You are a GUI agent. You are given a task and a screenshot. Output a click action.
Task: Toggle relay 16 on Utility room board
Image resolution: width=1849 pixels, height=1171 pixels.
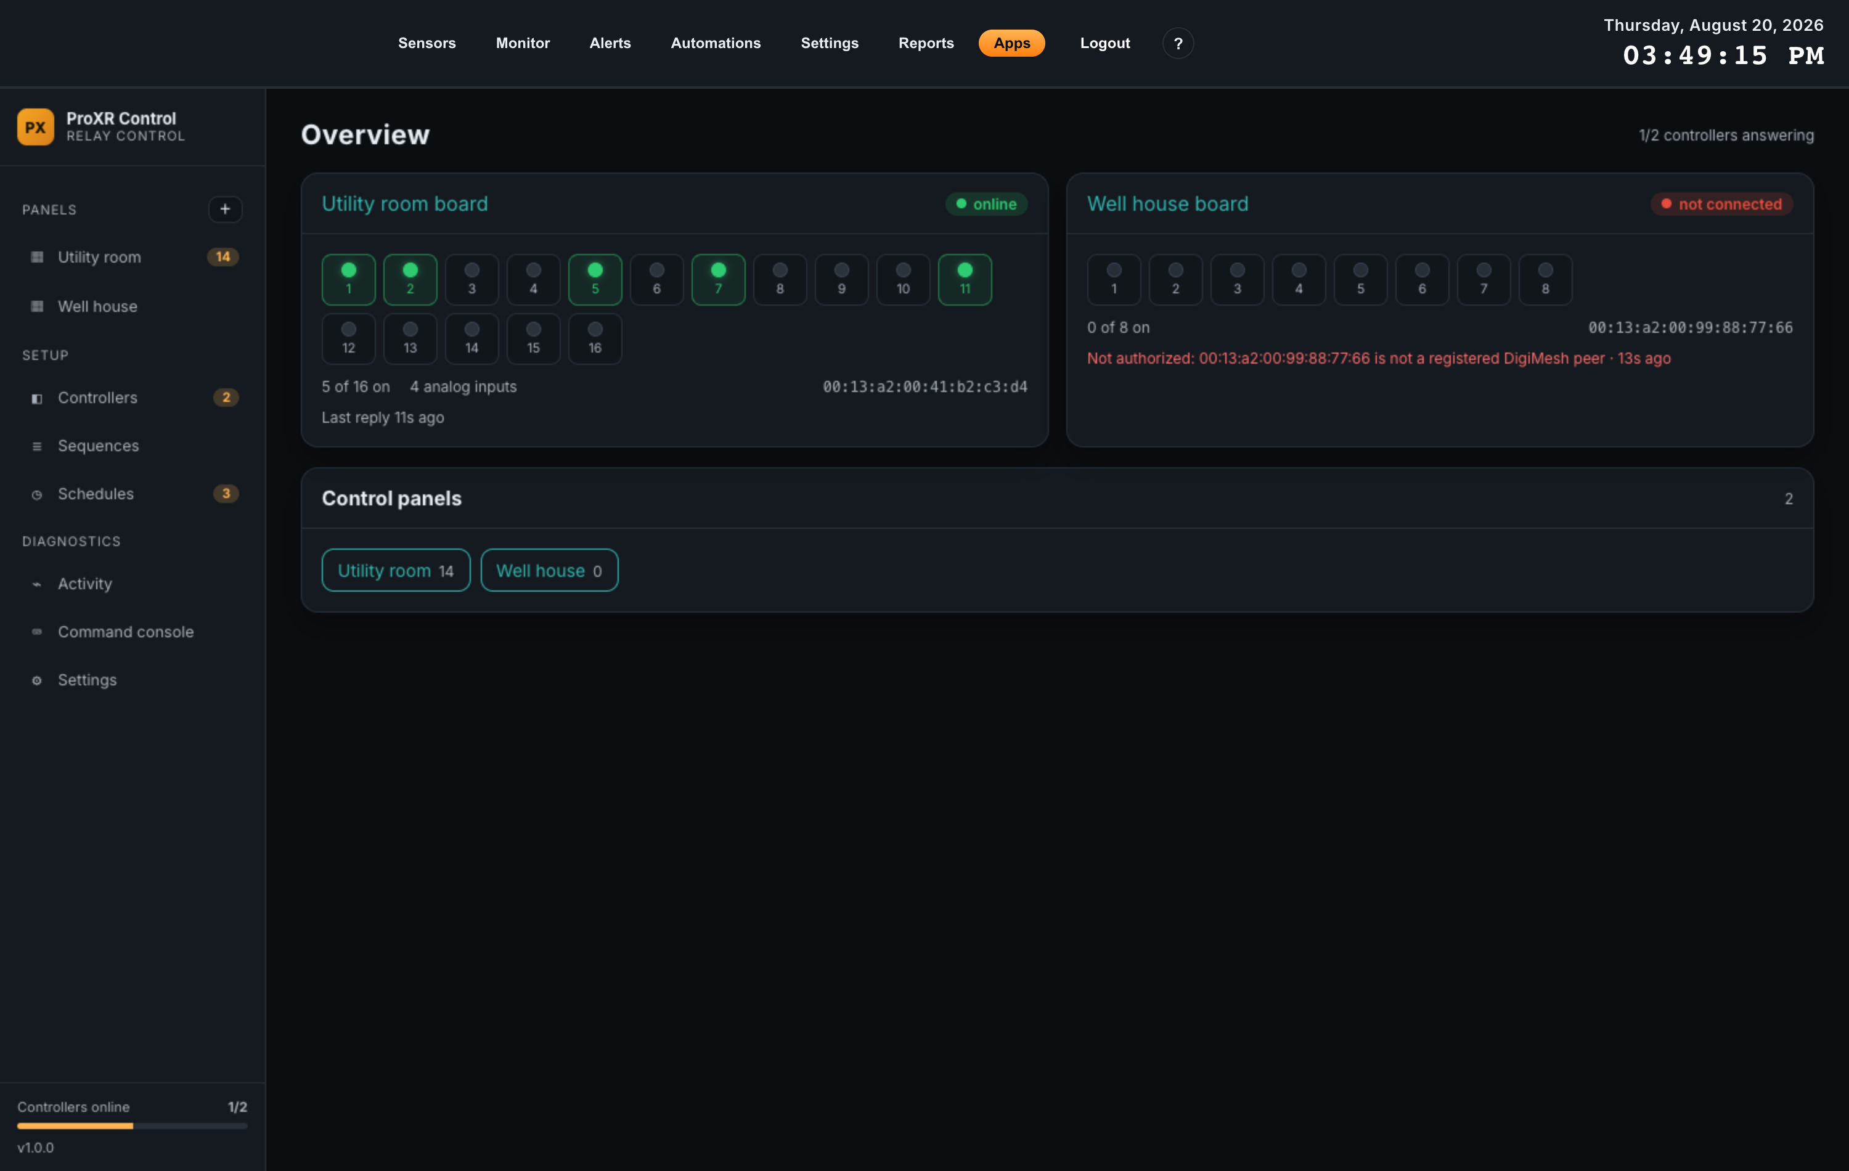pyautogui.click(x=595, y=338)
